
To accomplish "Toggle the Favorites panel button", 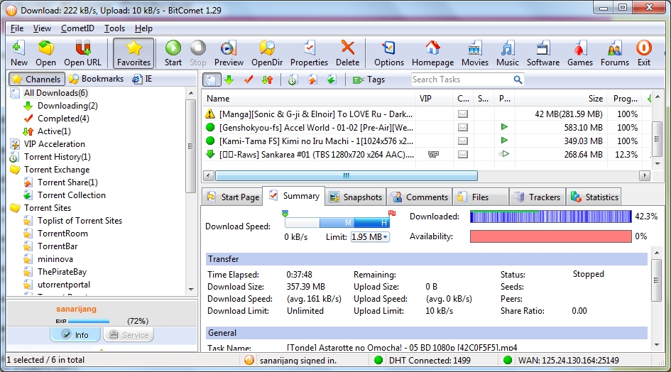I will pos(133,53).
